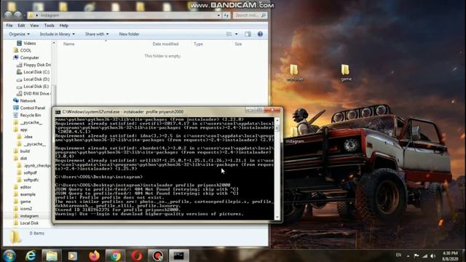Select the icons2 folder in tree
The width and height of the screenshot is (466, 262).
pos(23,209)
